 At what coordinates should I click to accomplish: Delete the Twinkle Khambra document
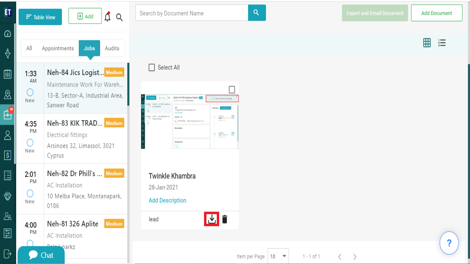click(225, 219)
